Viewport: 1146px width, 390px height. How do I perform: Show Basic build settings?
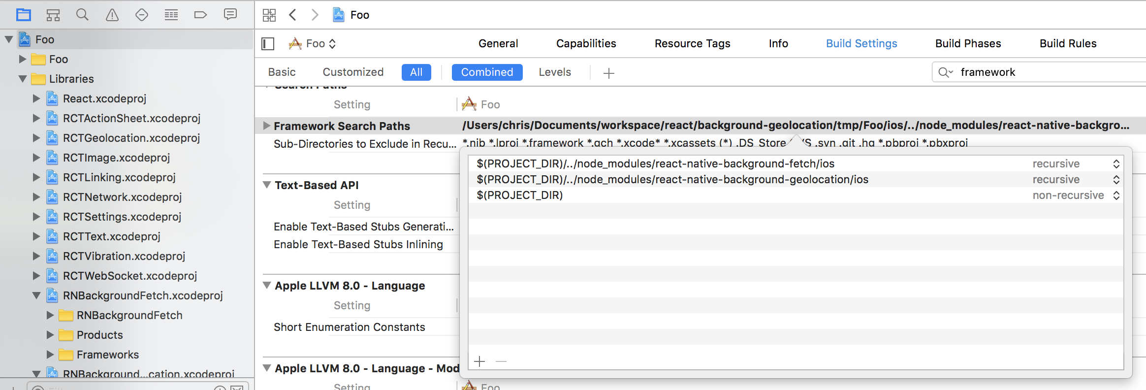[x=282, y=72]
